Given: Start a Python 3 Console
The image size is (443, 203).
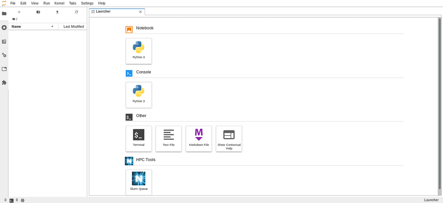Looking at the screenshot, I should tap(138, 95).
